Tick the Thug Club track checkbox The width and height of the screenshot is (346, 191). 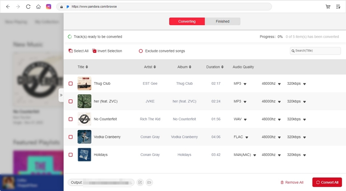pyautogui.click(x=70, y=83)
